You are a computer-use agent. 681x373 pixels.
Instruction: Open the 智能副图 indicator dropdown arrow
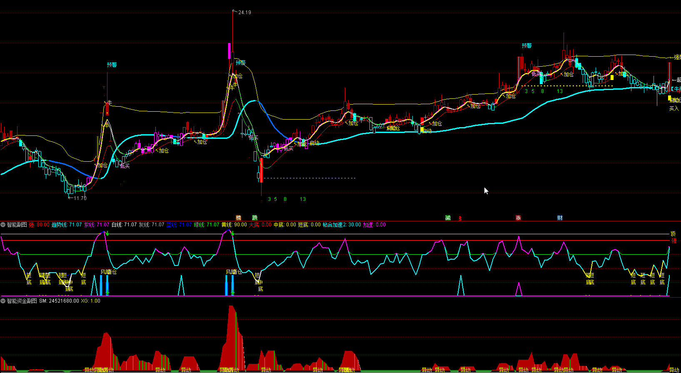[x=3, y=225]
